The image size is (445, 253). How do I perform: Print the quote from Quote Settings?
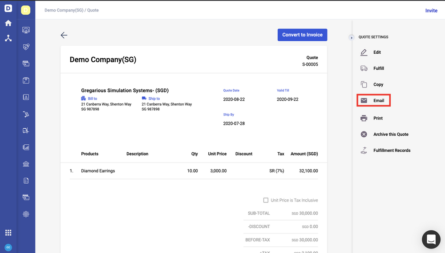377,118
